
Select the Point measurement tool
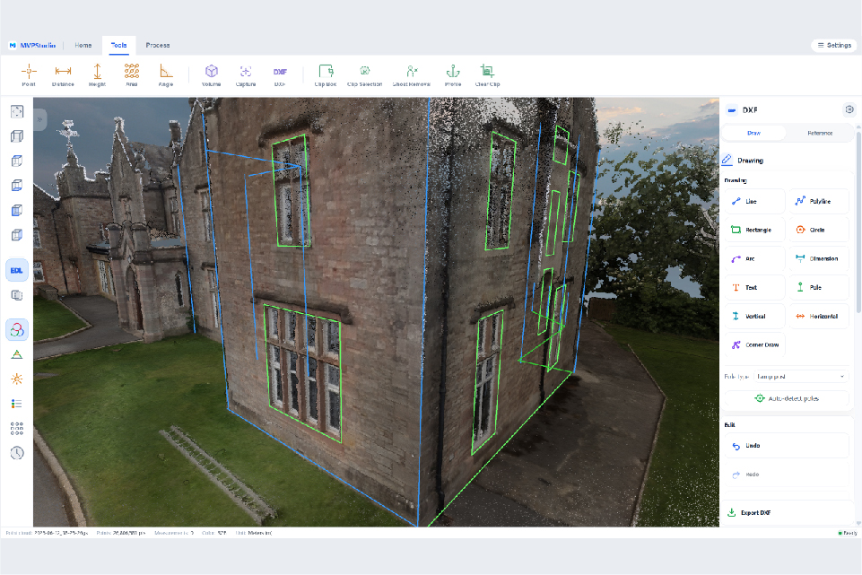point(29,75)
